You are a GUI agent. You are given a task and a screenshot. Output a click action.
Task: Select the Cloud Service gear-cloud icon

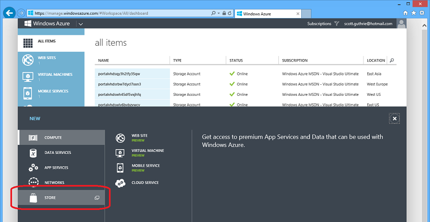(120, 183)
